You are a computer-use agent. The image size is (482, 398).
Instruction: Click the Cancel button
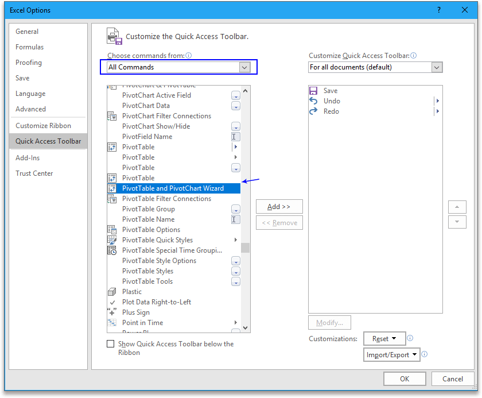coord(453,378)
